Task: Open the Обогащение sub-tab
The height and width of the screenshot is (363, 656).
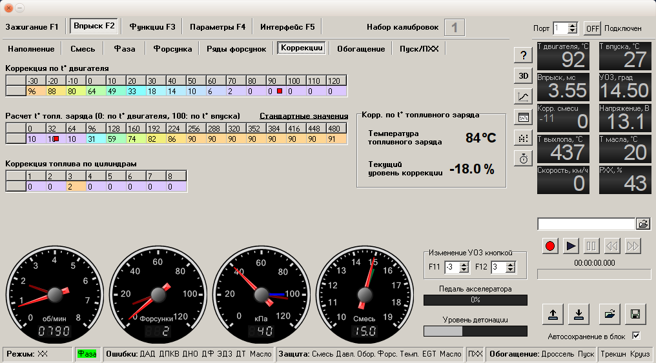Action: [x=361, y=49]
